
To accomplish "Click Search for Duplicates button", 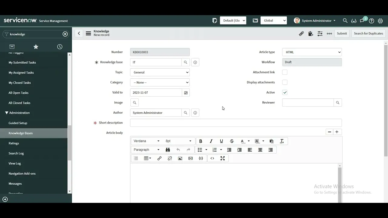I will point(368,34).
